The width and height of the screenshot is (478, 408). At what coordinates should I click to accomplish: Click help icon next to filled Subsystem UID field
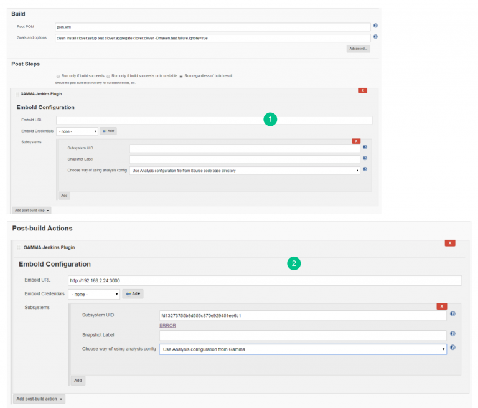[x=452, y=315]
